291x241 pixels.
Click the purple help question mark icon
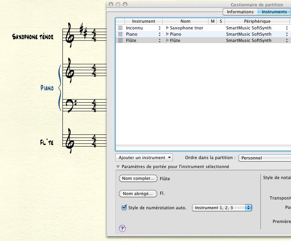[122, 228]
